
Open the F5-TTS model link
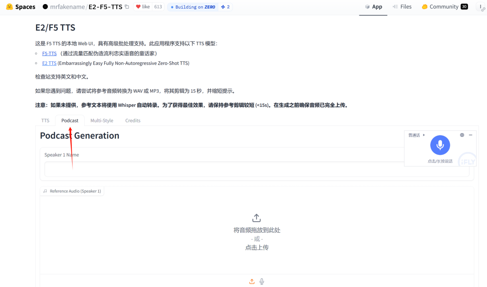tap(49, 53)
